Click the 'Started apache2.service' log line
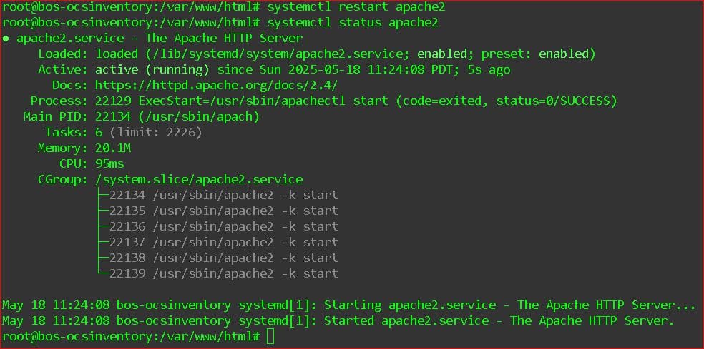 (338, 320)
